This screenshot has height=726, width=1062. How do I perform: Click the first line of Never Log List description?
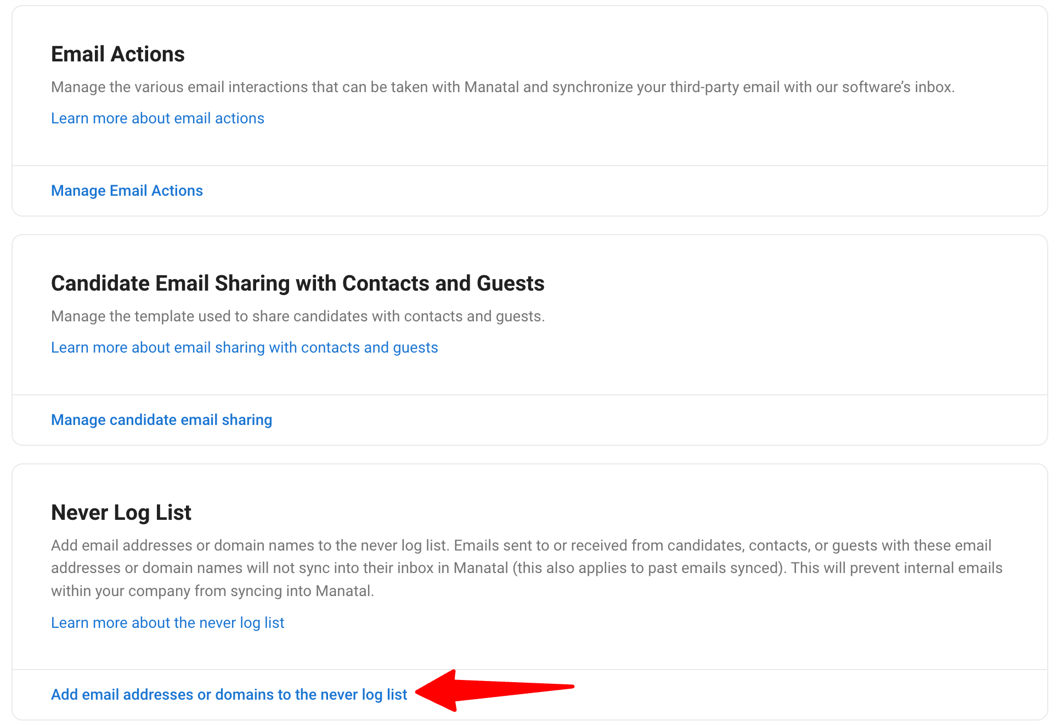521,546
